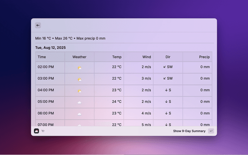Click the Dir column header

pyautogui.click(x=168, y=57)
